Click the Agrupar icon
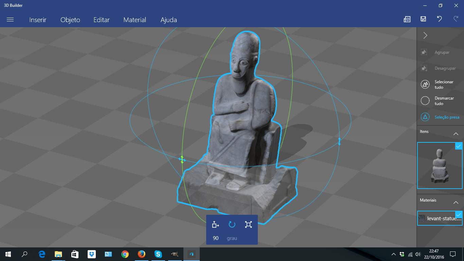 tap(424, 52)
